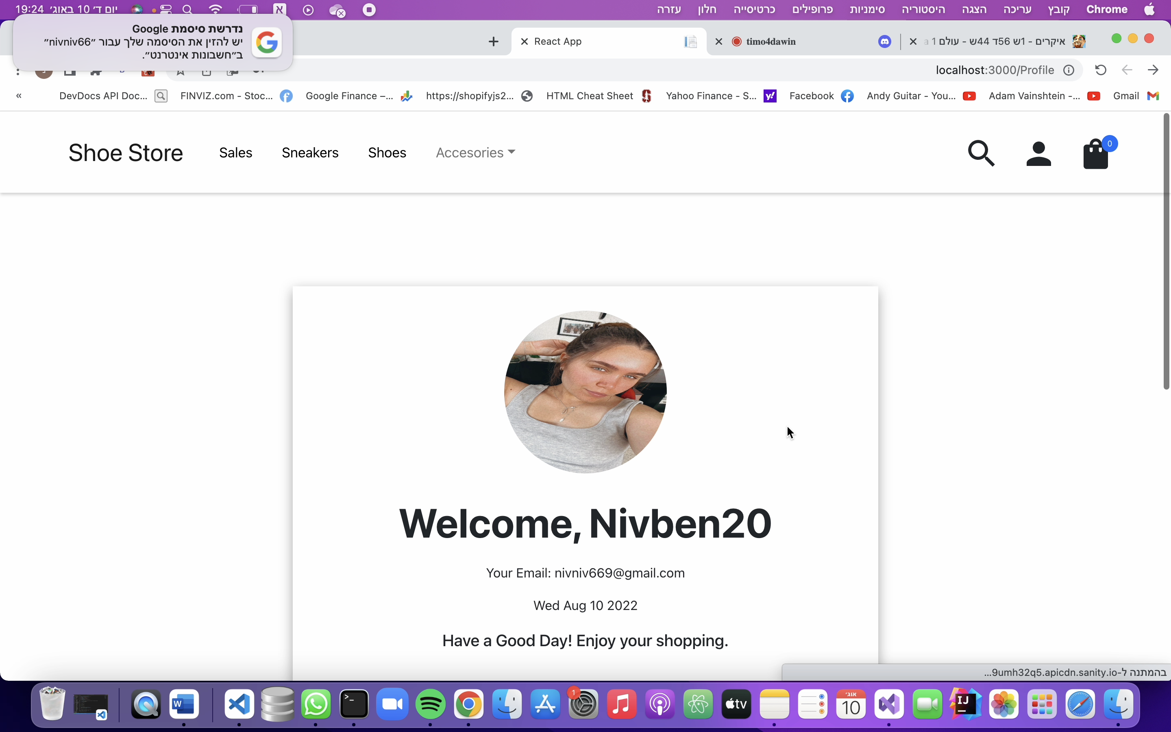The height and width of the screenshot is (732, 1171).
Task: Open a new tab with the plus button
Action: (x=493, y=41)
